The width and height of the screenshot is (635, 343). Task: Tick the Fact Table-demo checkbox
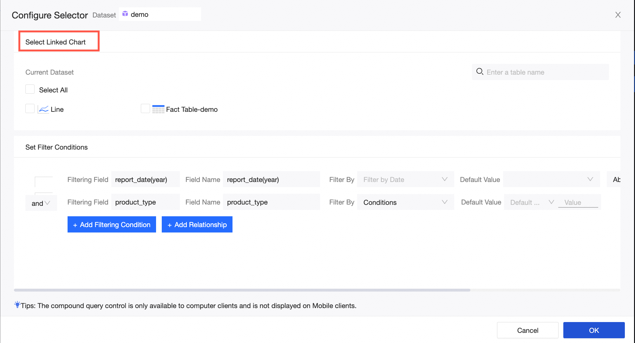pyautogui.click(x=145, y=109)
